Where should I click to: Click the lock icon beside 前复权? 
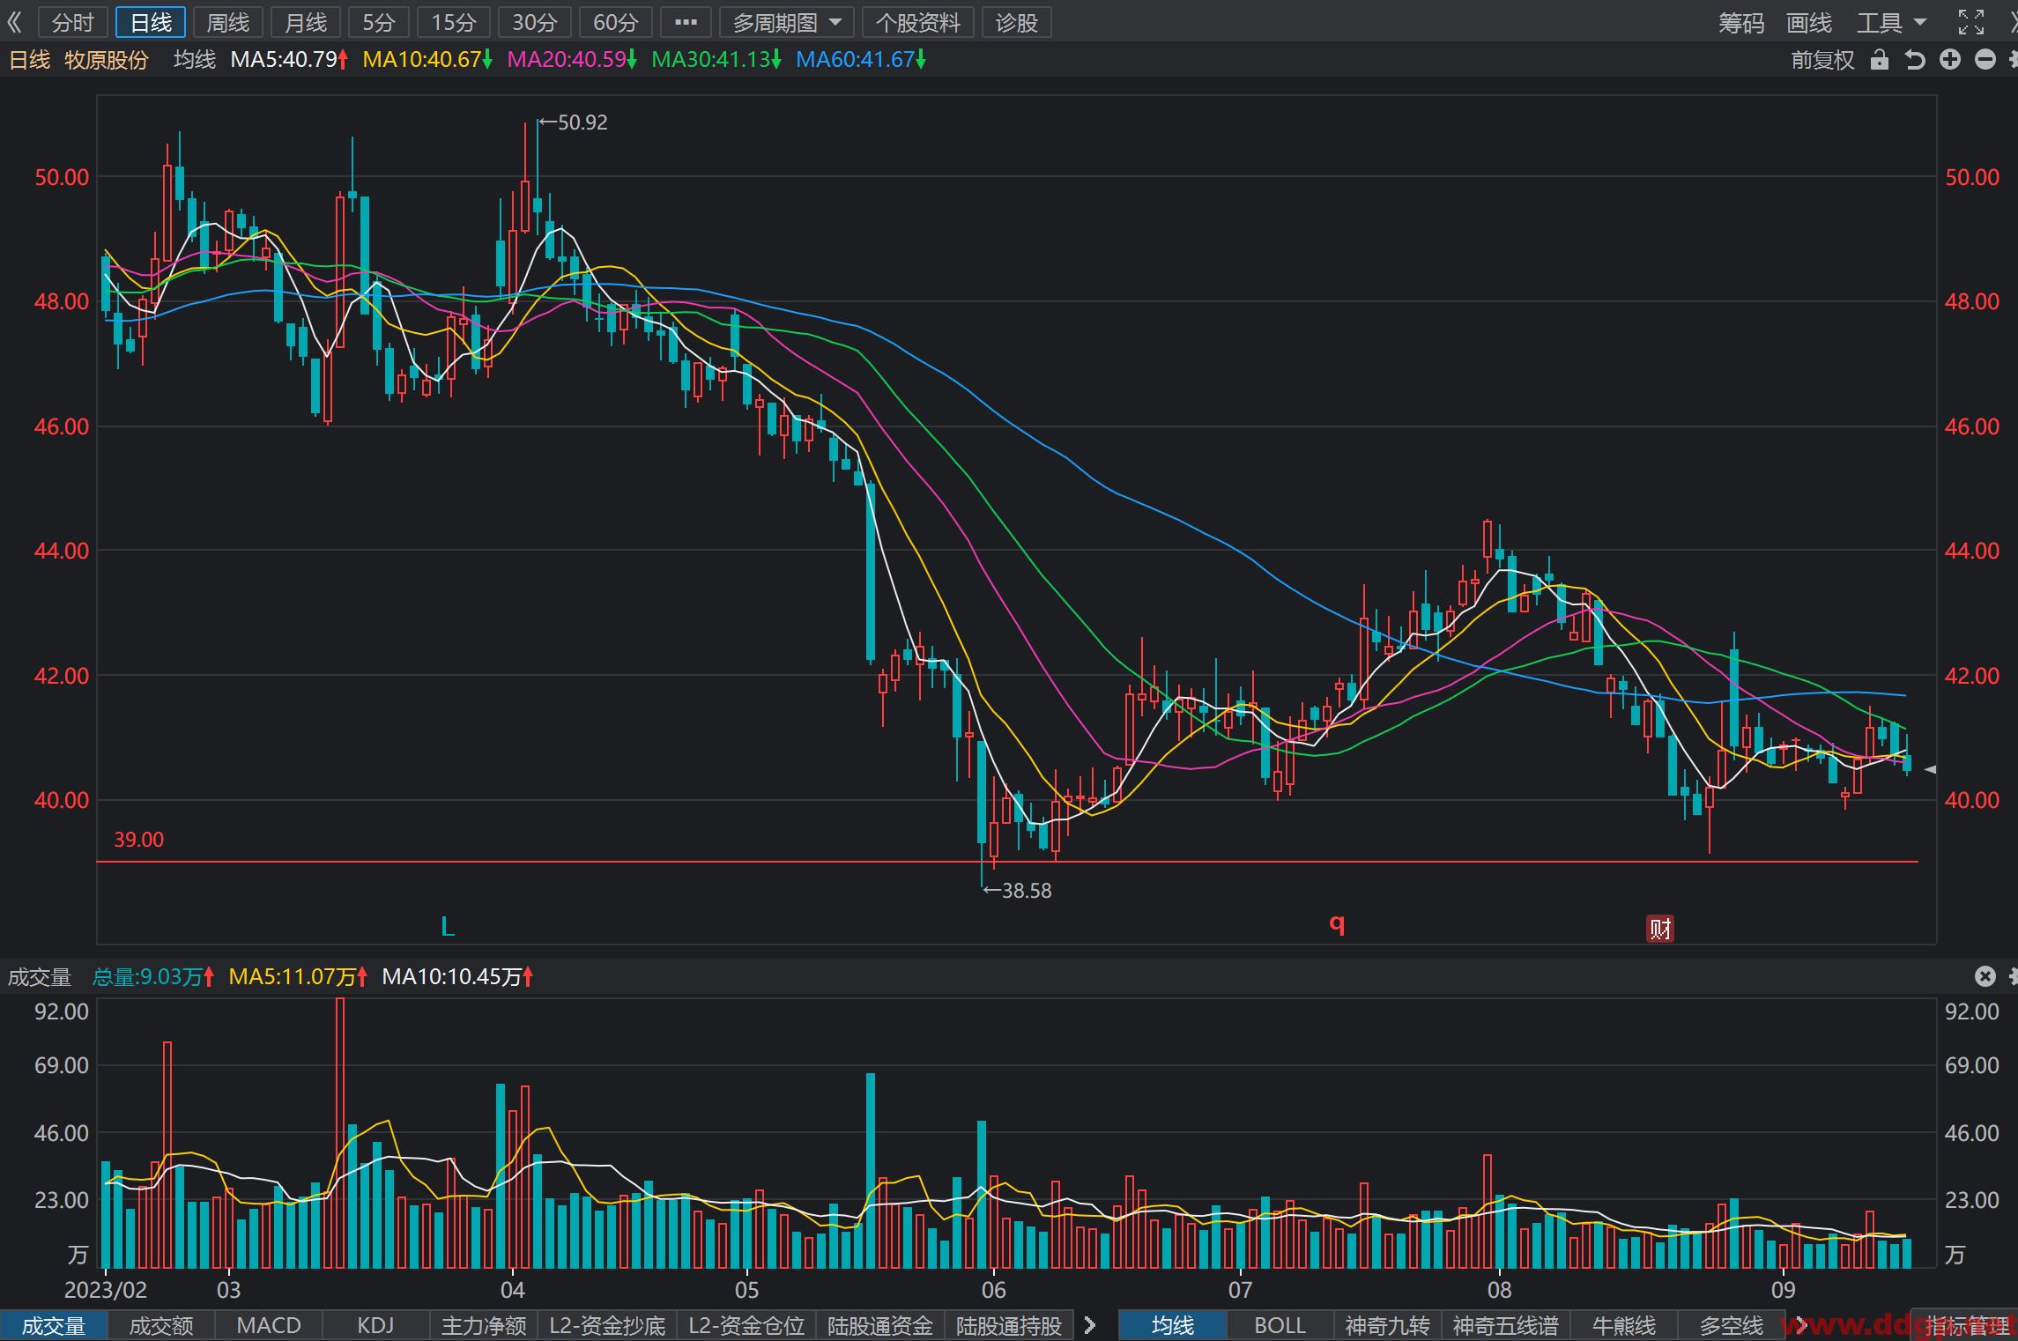[1880, 60]
